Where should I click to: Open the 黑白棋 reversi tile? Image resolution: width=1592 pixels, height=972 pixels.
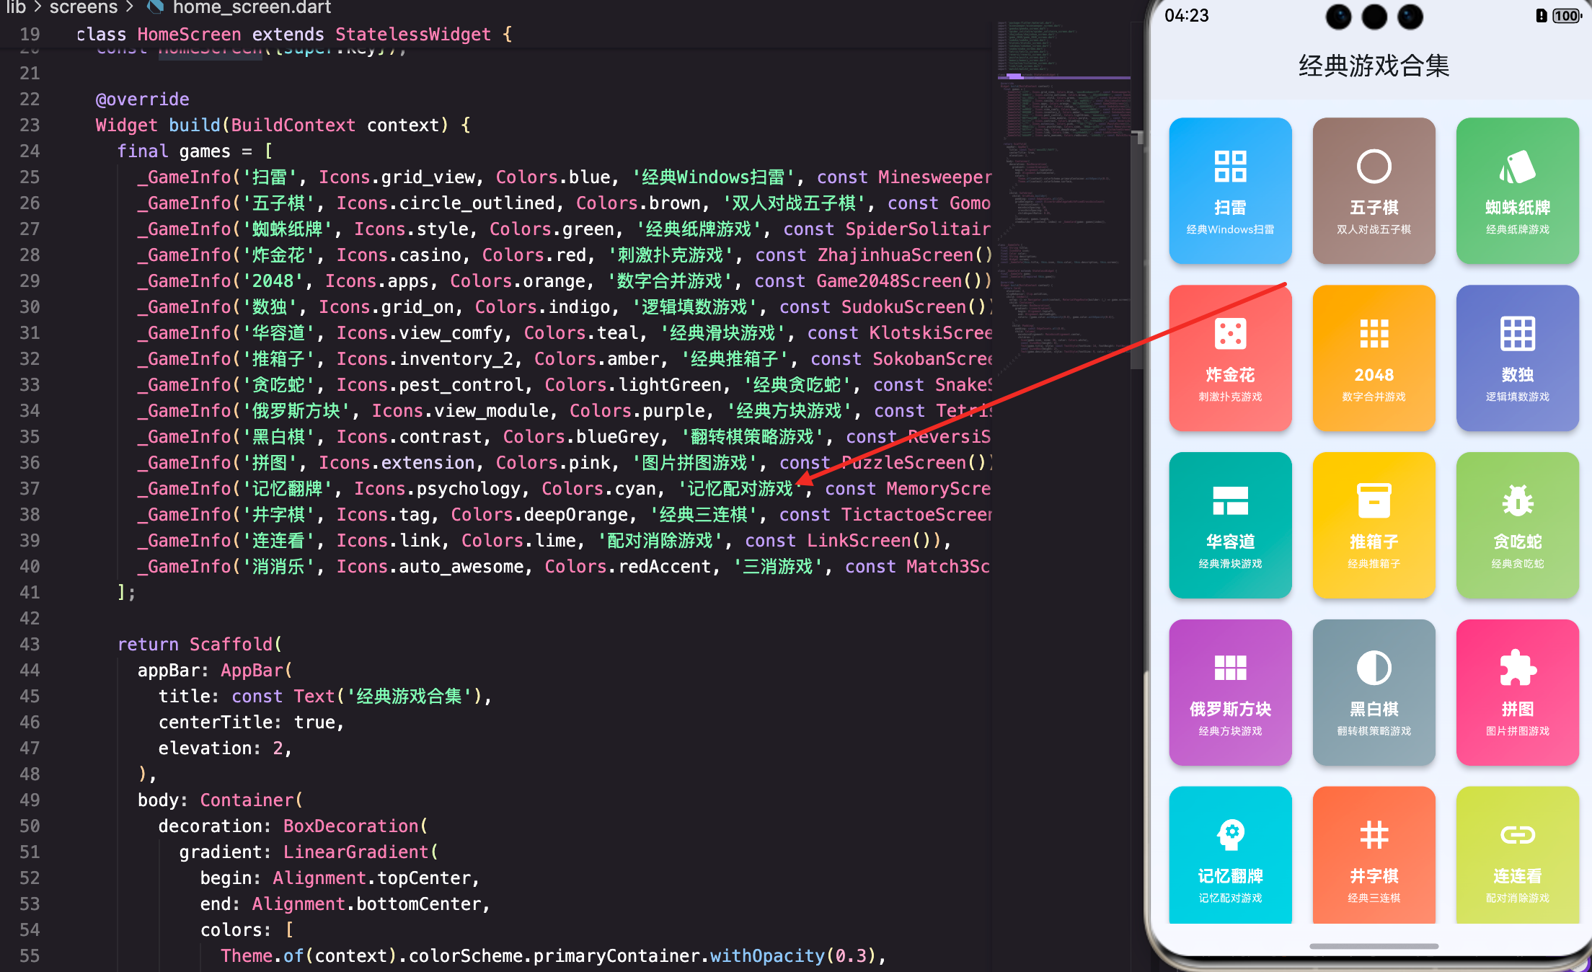(x=1374, y=692)
